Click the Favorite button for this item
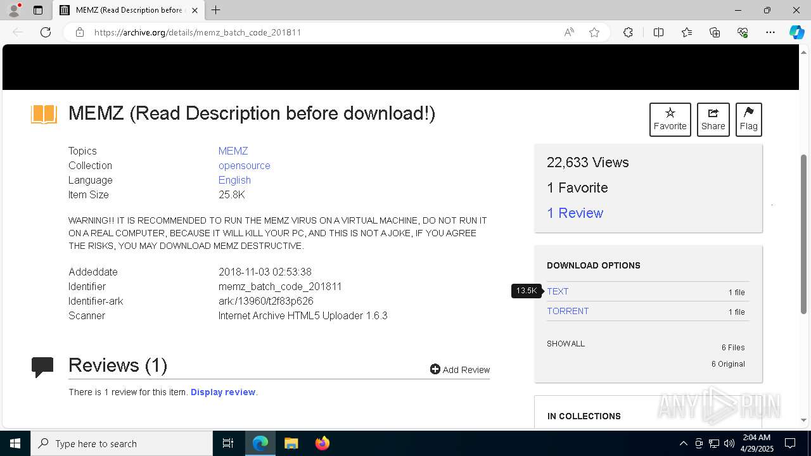The width and height of the screenshot is (811, 456). pyautogui.click(x=670, y=119)
